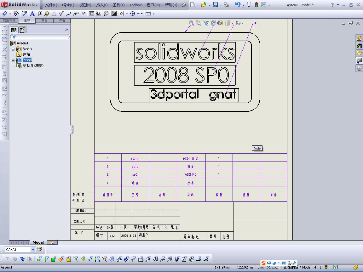
Task: Create a new document
Action: tap(193, 5)
